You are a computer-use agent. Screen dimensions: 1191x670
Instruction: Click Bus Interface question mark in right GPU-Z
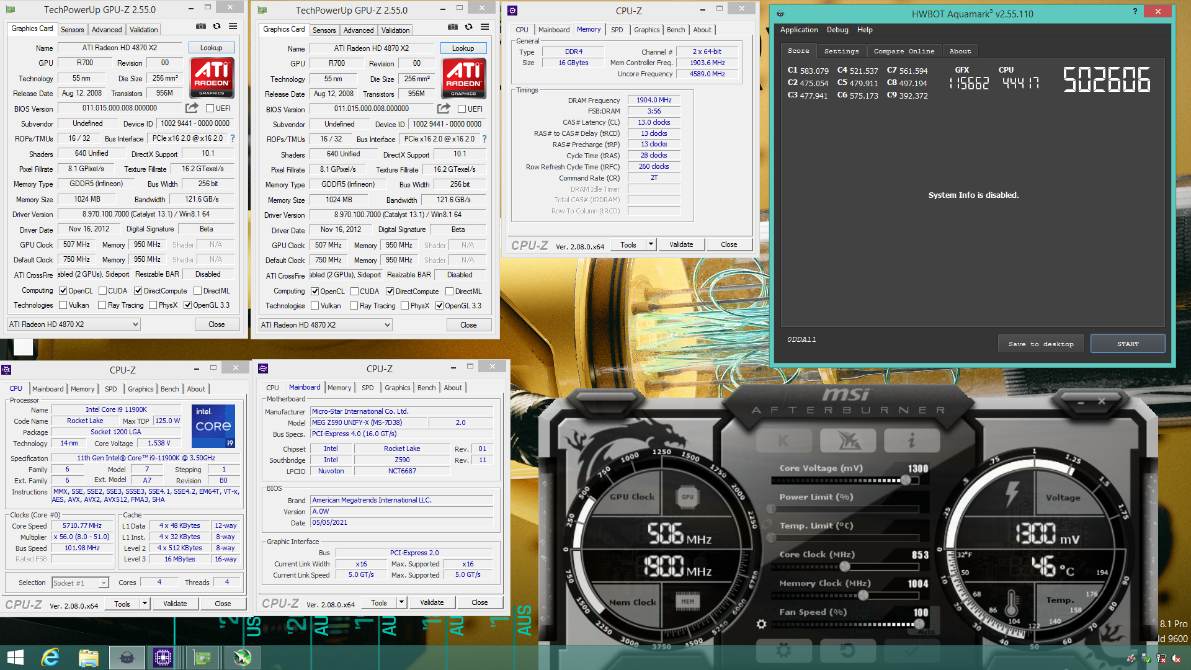tap(484, 139)
